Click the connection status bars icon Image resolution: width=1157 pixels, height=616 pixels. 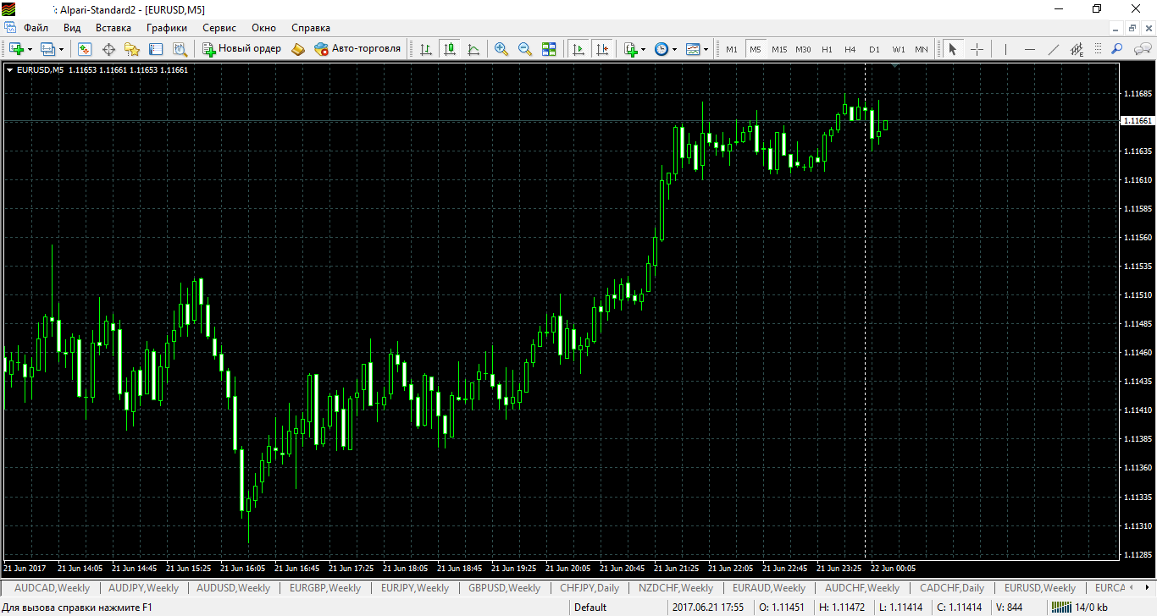(1060, 607)
